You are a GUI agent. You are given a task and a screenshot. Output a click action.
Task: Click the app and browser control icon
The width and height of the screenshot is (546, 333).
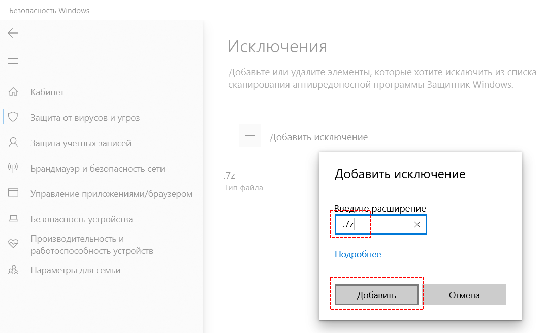coord(13,194)
